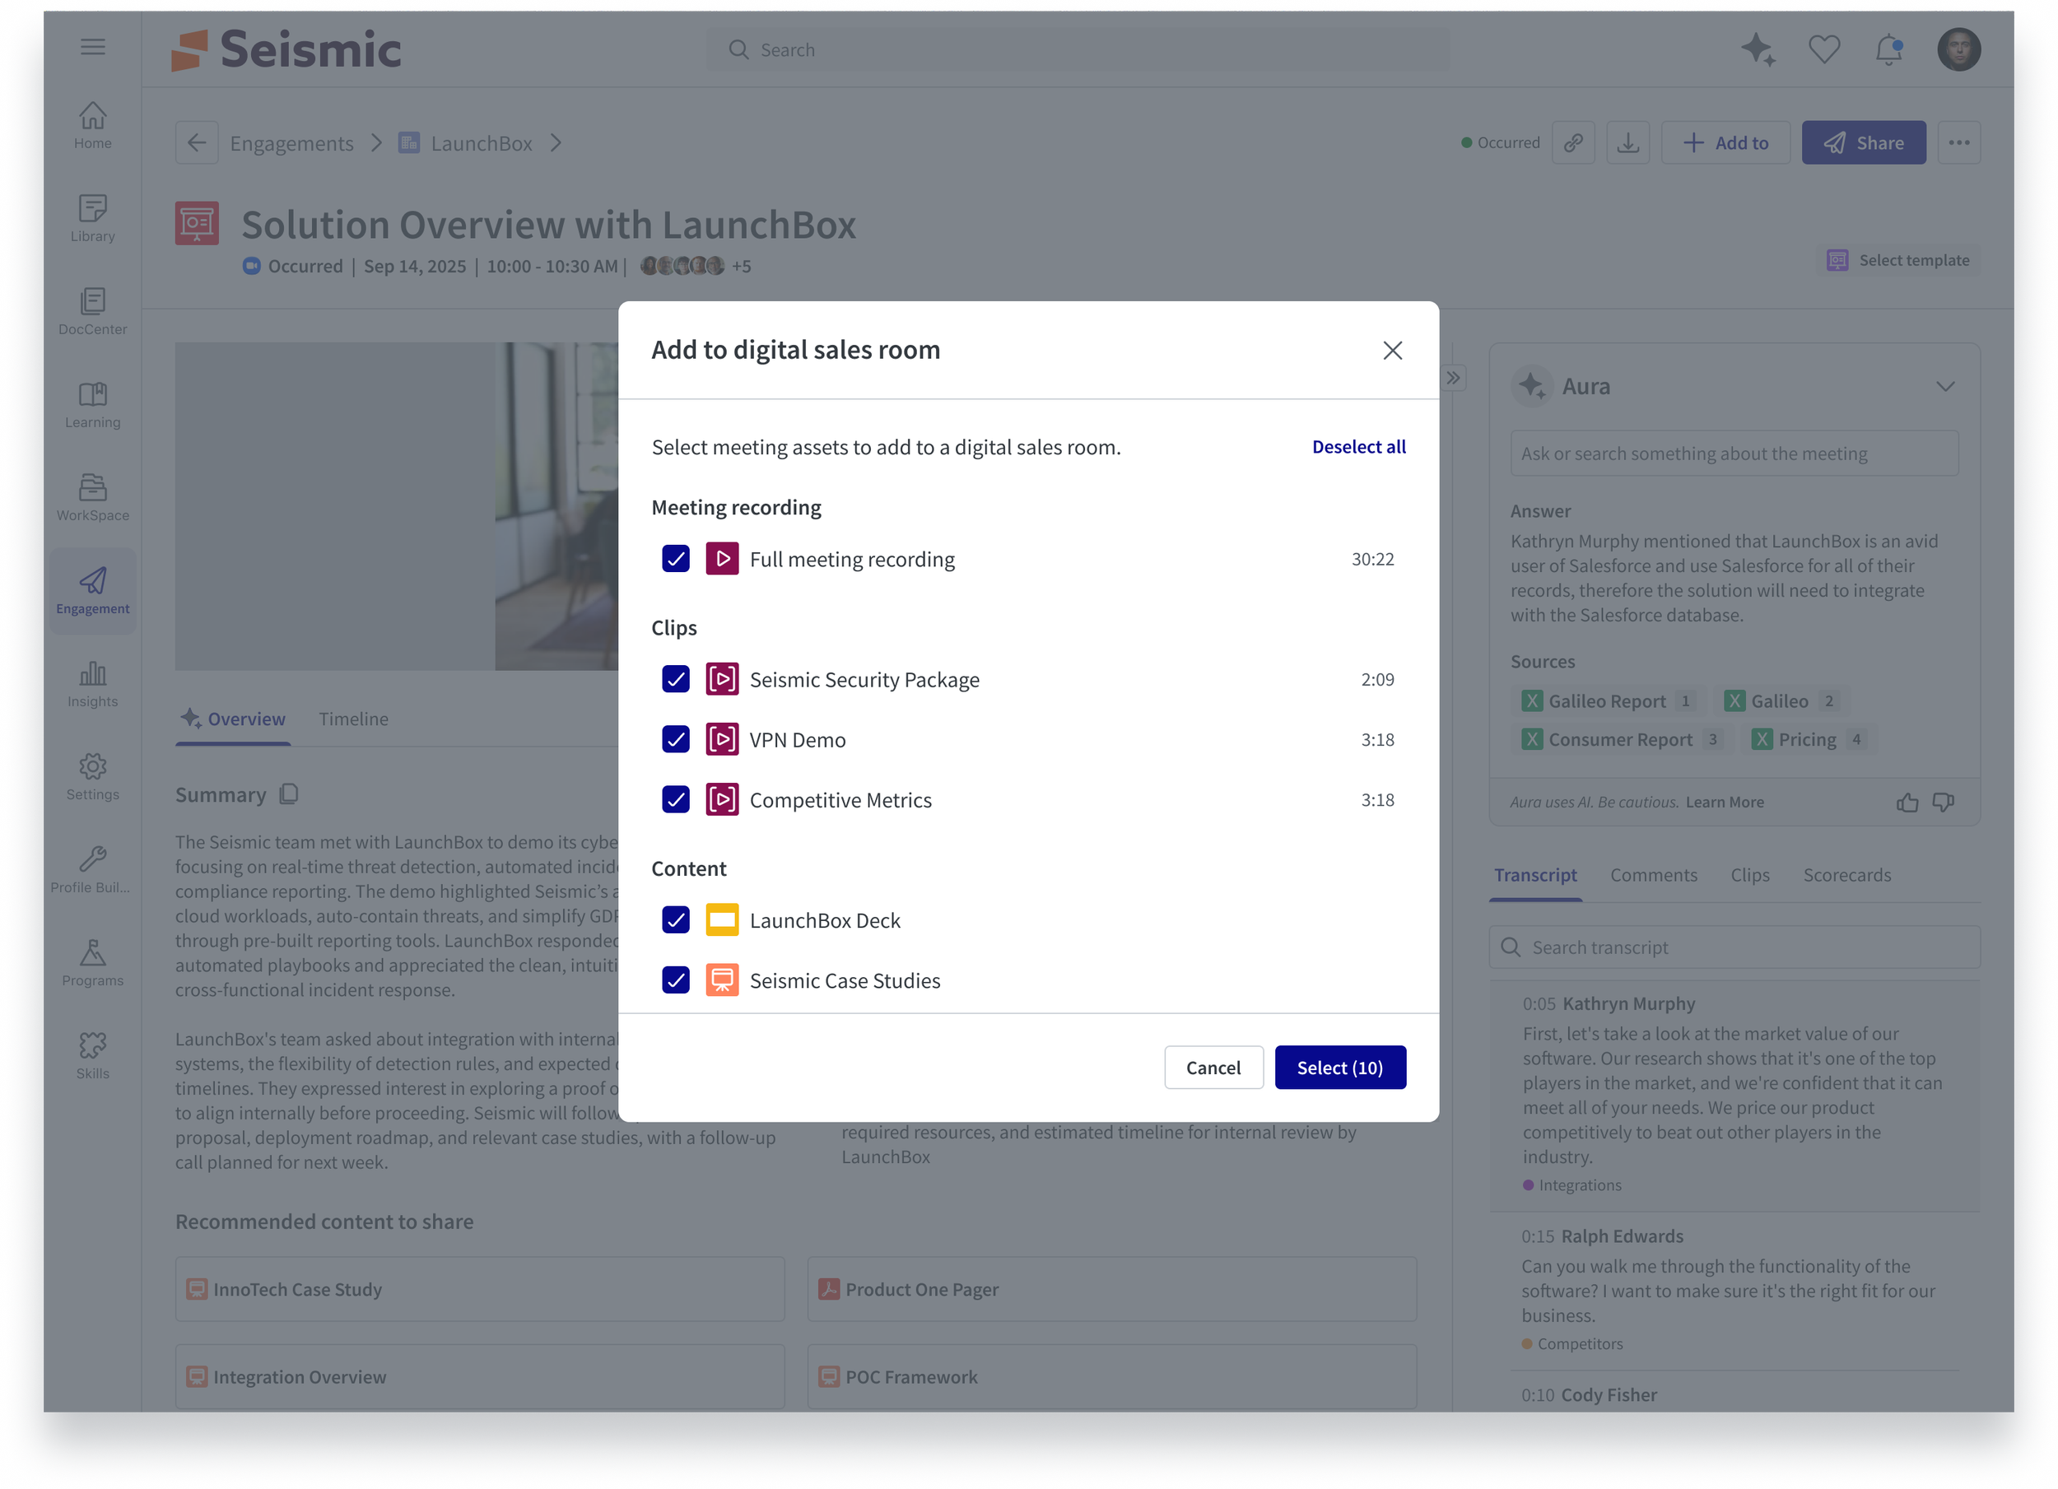Click the Deselect all link

(1358, 446)
